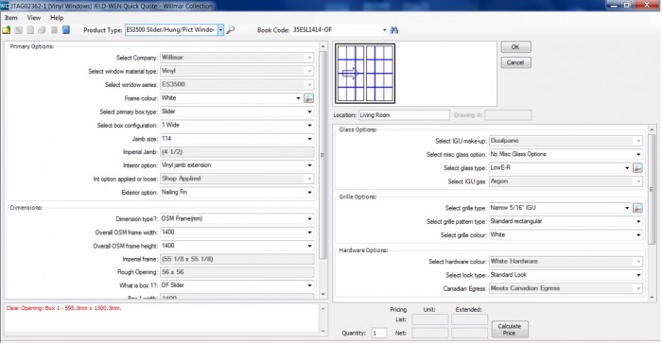Viewport: 662px width, 343px height.
Task: Click the Primary Options group label
Action: (32, 46)
